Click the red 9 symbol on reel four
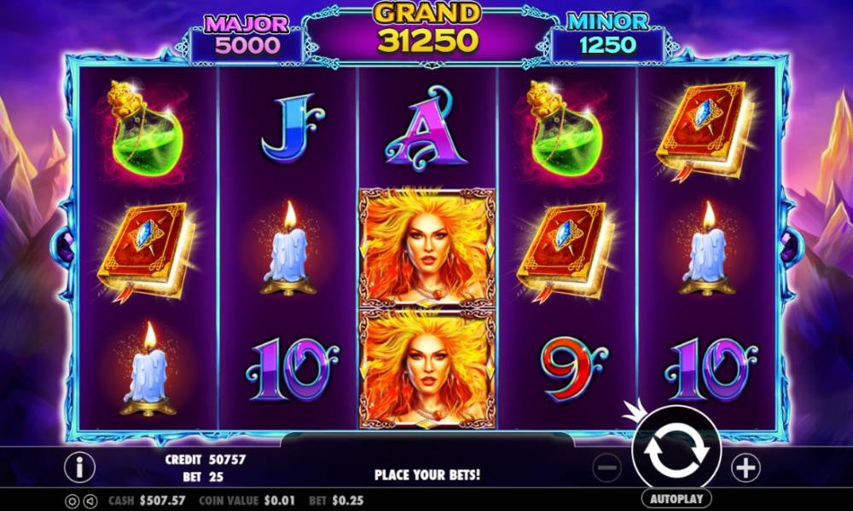This screenshot has width=853, height=511. coord(572,368)
